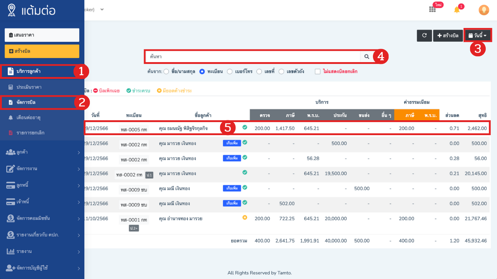Click the แต้มต่อ logo in sidebar
Viewport: 497px width, 279px height.
point(31,10)
